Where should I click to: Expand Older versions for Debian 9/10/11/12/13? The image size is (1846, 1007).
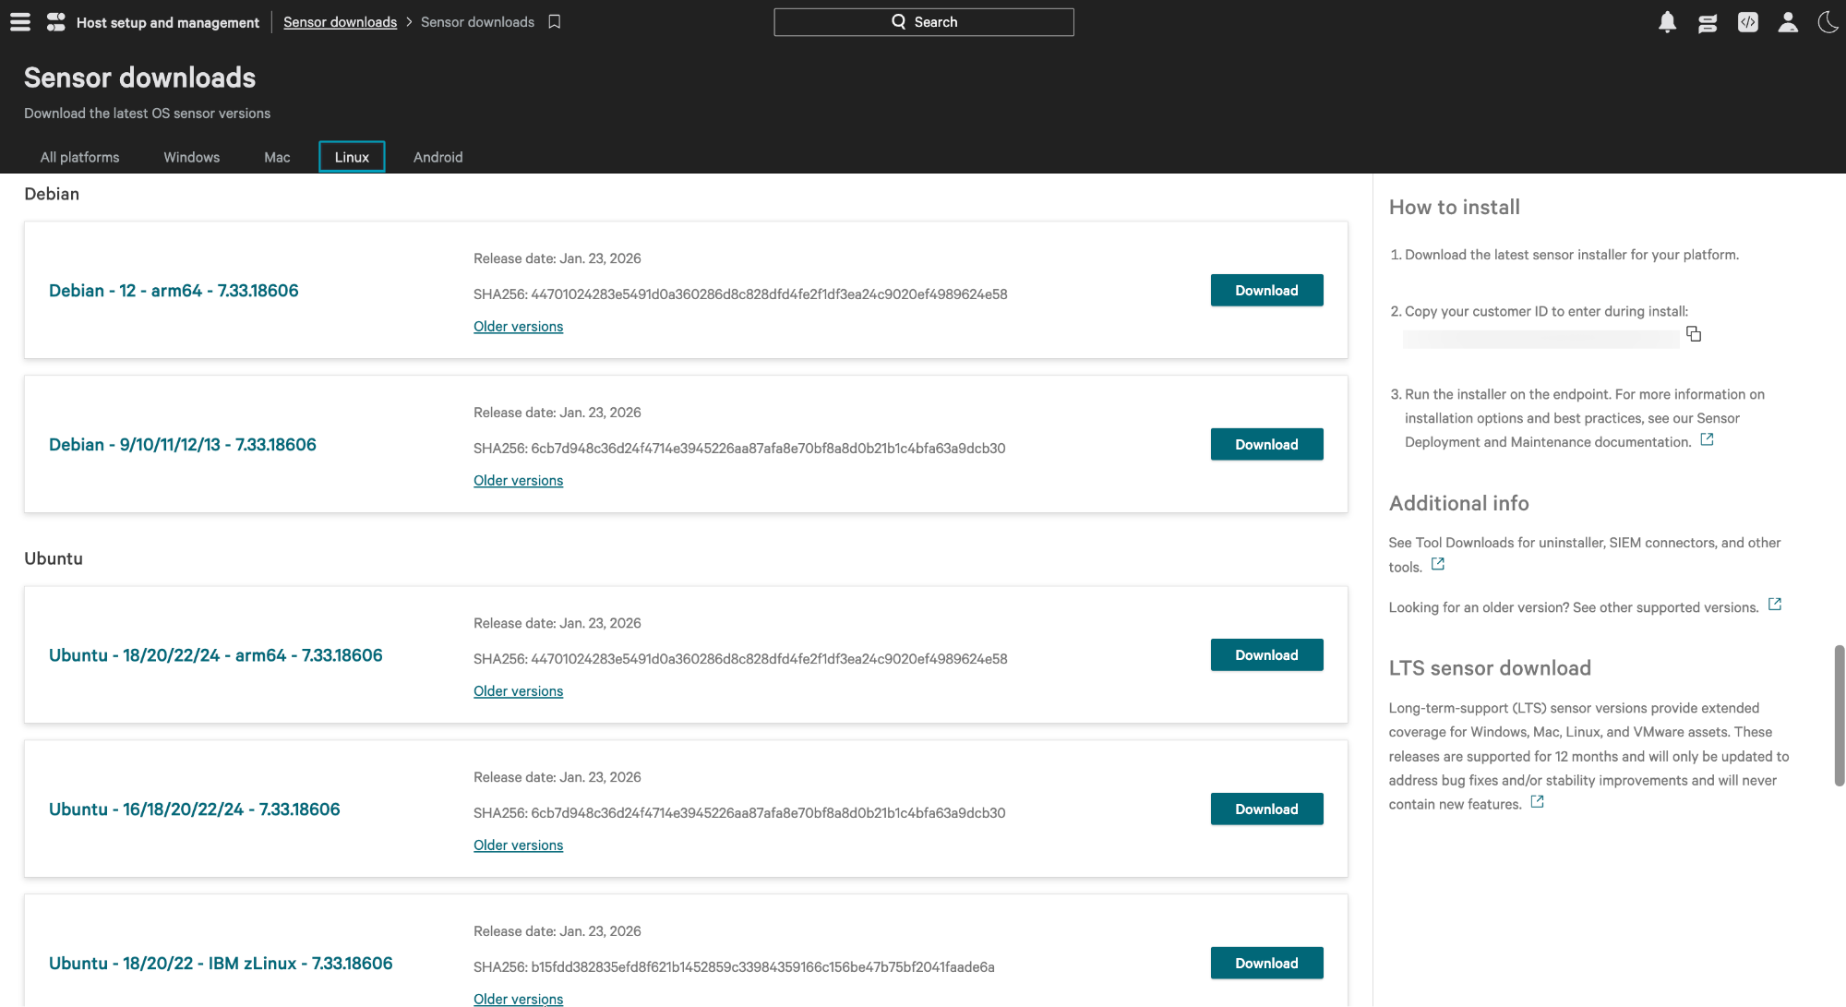point(518,480)
